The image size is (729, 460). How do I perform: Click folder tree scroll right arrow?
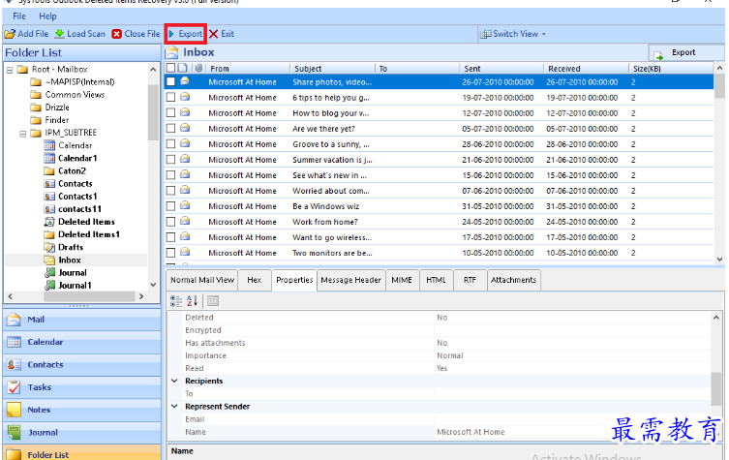(141, 296)
